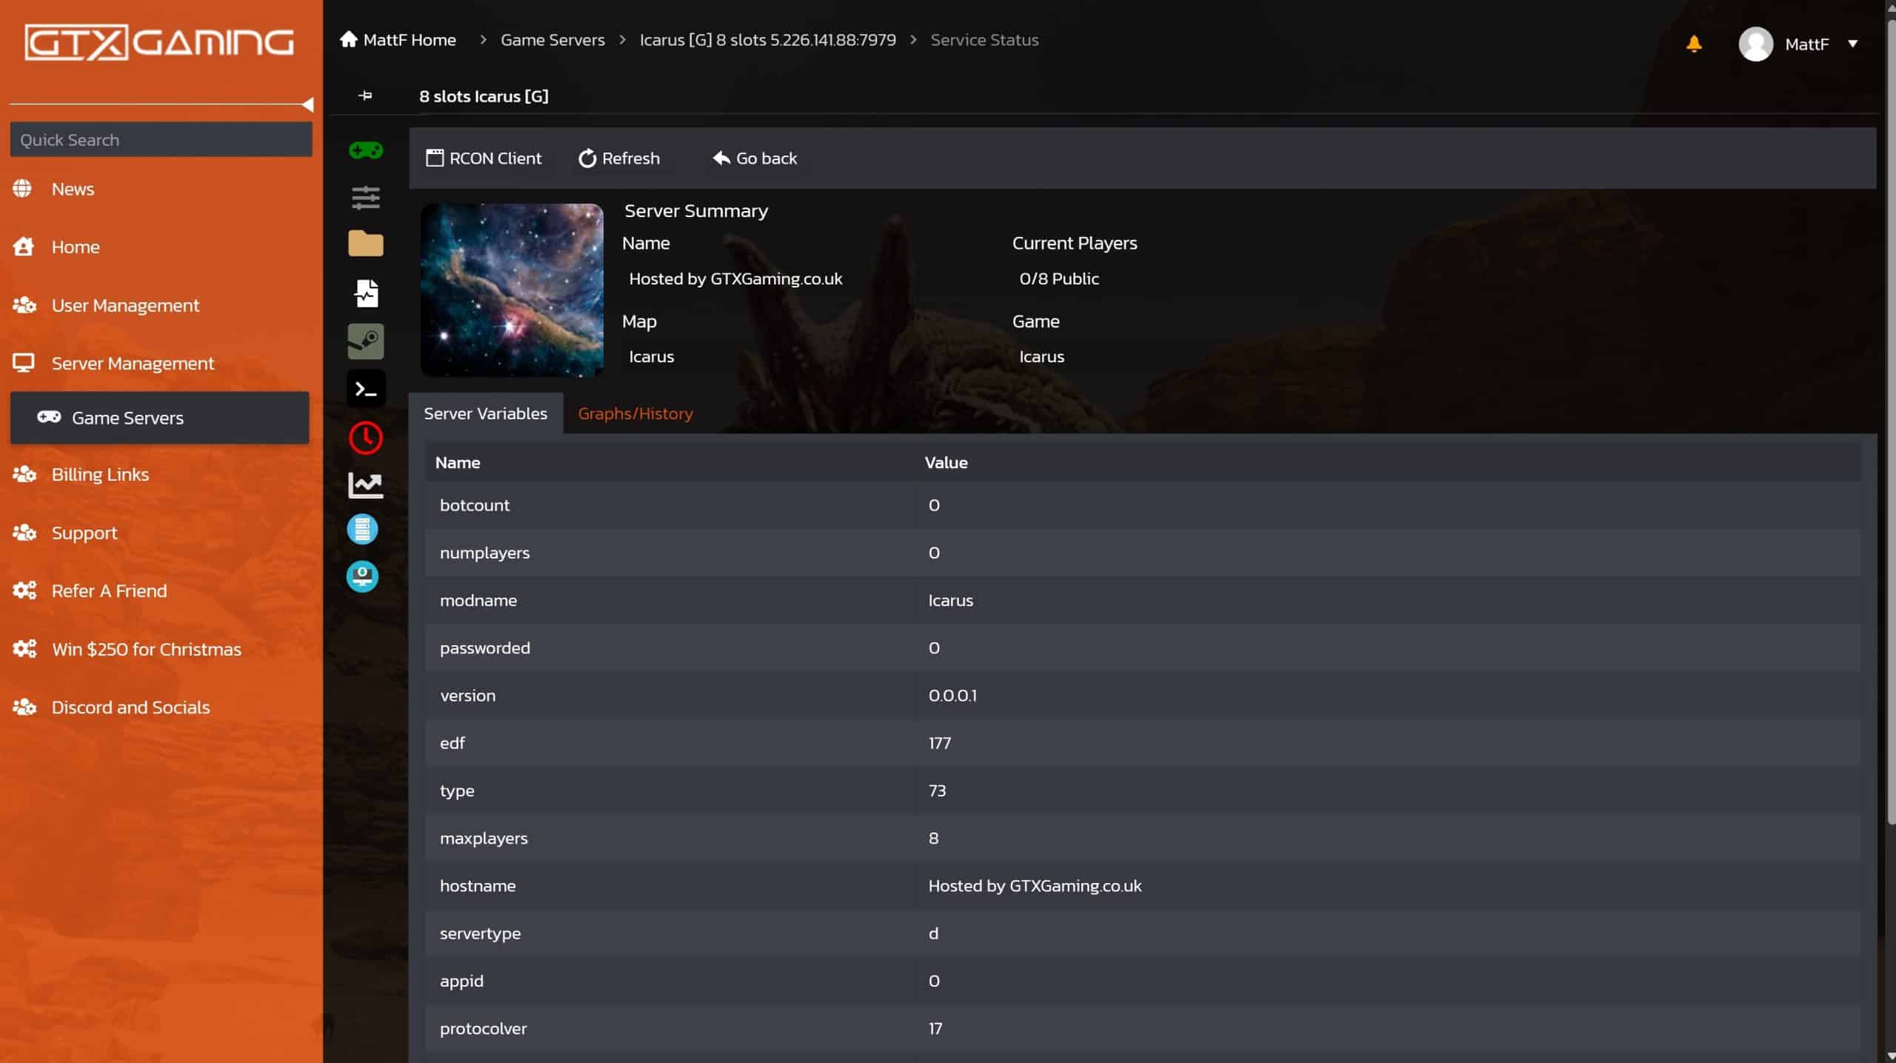Image resolution: width=1896 pixels, height=1063 pixels.
Task: Expand Server Management in sidebar
Action: 133,363
